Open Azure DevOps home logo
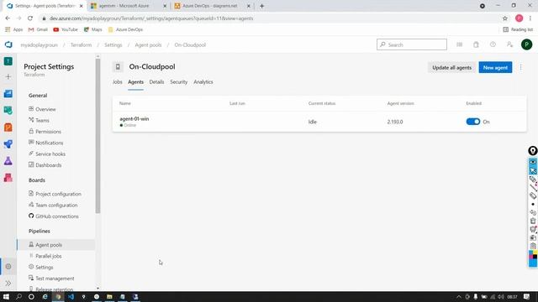This screenshot has width=538, height=302. 8,44
